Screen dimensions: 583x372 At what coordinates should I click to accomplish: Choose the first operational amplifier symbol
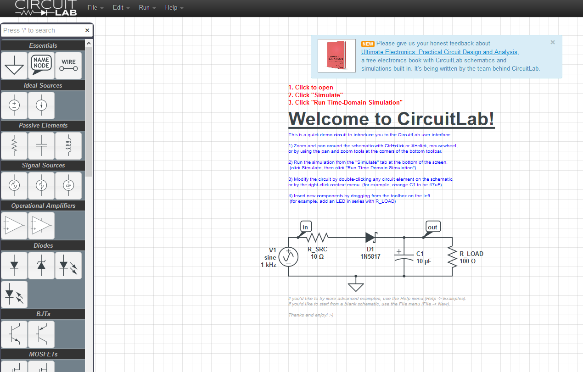coord(14,225)
